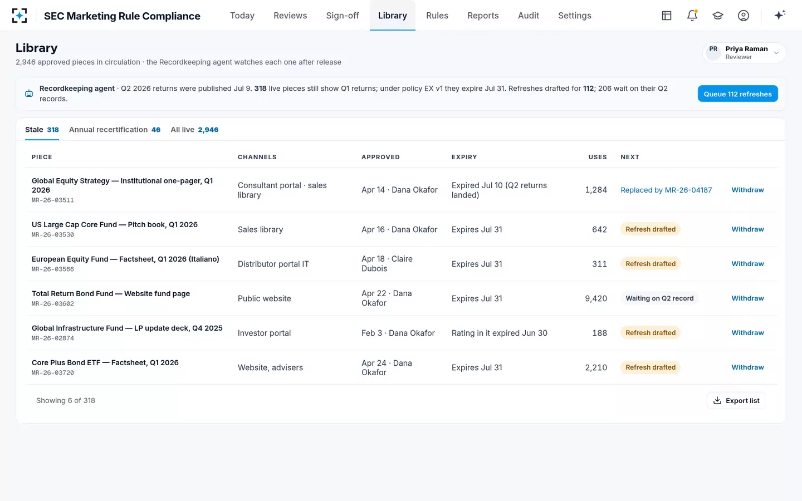The width and height of the screenshot is (802, 501).
Task: Open the Audit tab
Action: point(529,16)
